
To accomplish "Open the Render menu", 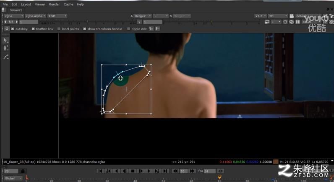I will (x=54, y=4).
